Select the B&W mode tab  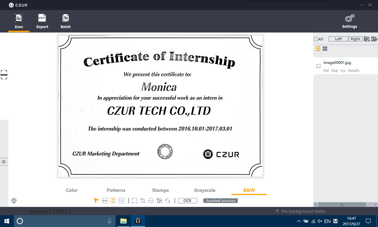point(249,190)
